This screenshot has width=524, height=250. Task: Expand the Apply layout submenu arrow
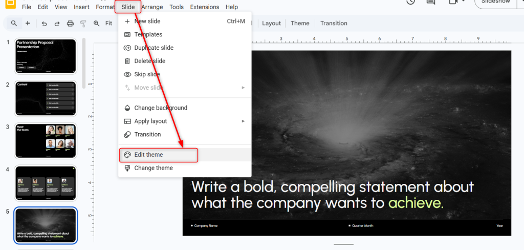[243, 121]
